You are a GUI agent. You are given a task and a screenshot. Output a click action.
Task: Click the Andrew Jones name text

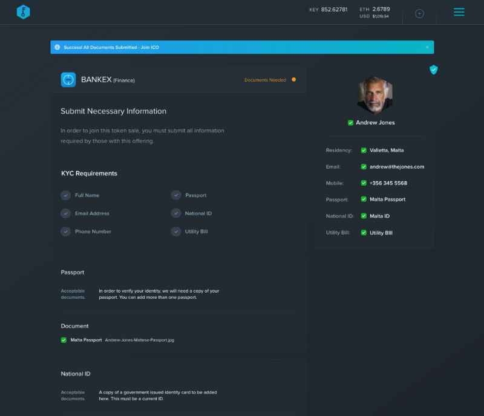pos(375,123)
